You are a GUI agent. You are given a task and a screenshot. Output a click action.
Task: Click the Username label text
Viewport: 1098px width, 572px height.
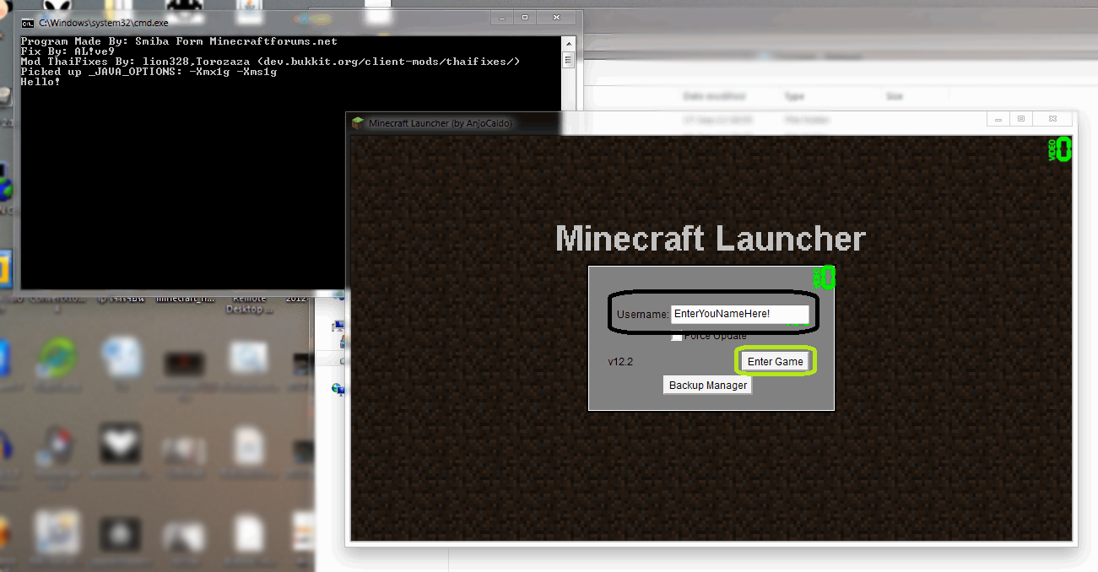click(642, 315)
